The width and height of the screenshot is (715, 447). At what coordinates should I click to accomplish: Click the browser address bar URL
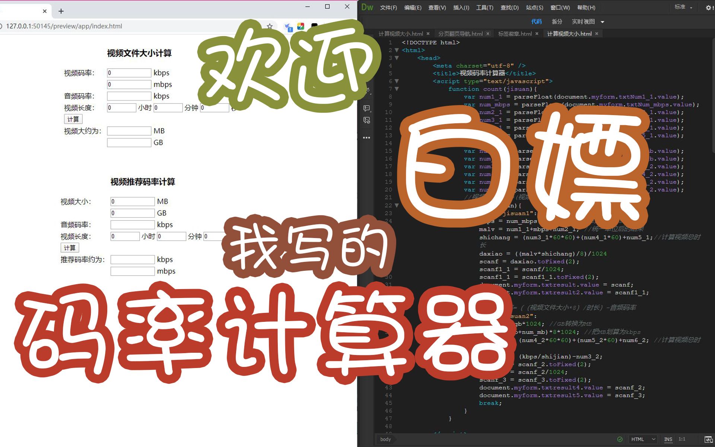tap(64, 26)
